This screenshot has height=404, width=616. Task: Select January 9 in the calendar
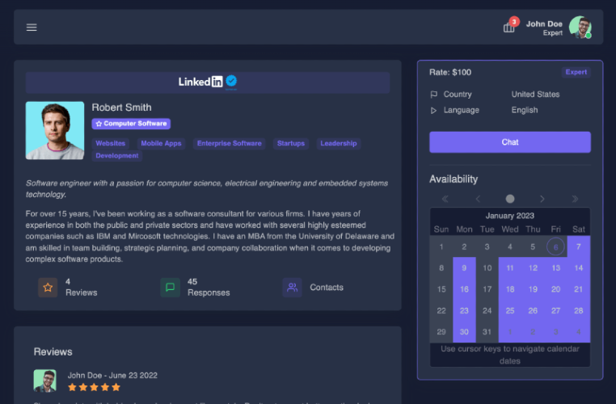point(464,267)
